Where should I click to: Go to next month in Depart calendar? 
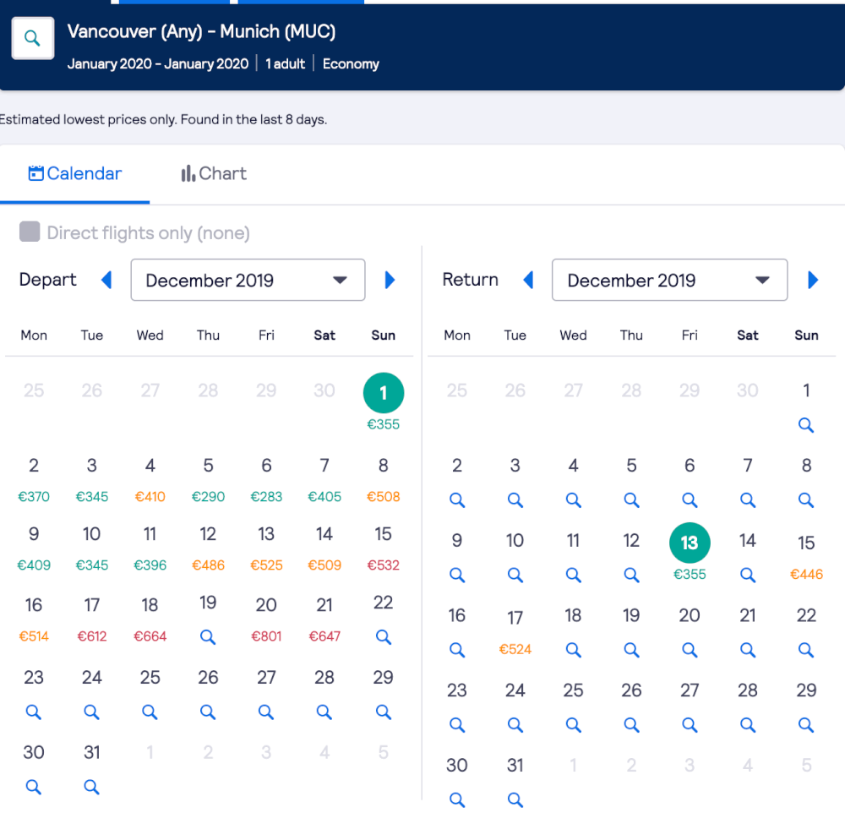[x=390, y=280]
